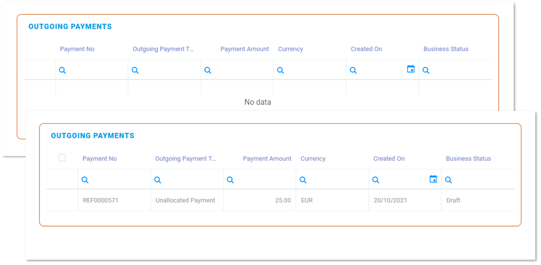Click Payment No search icon in empty table

tap(62, 71)
